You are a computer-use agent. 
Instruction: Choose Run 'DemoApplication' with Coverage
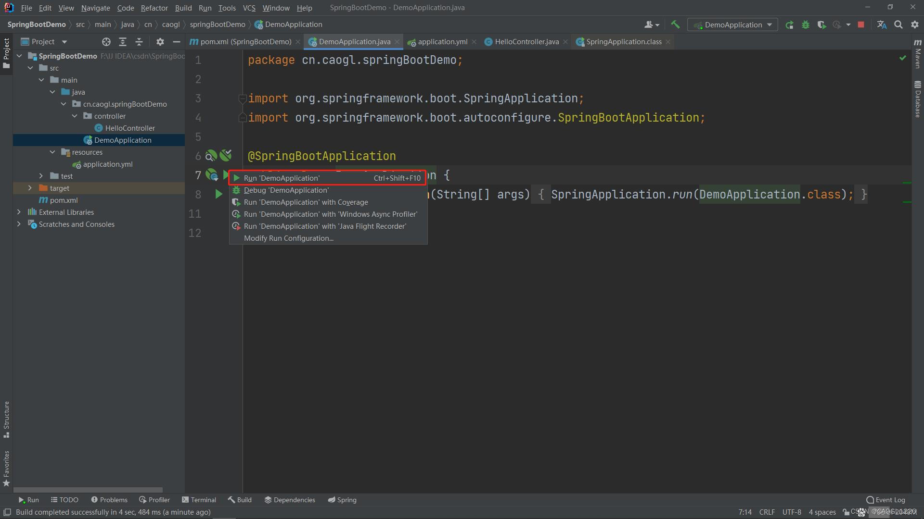click(328, 202)
